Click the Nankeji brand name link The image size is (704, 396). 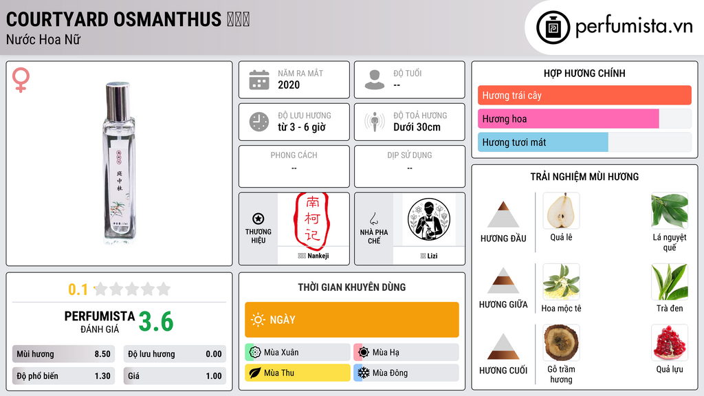(x=313, y=256)
